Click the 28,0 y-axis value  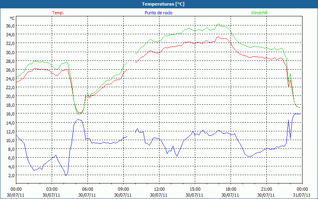coord(11,61)
